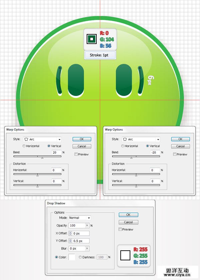Click the Drop Shadow Color swatch
Screen dimensions: 200x280
tap(72, 257)
